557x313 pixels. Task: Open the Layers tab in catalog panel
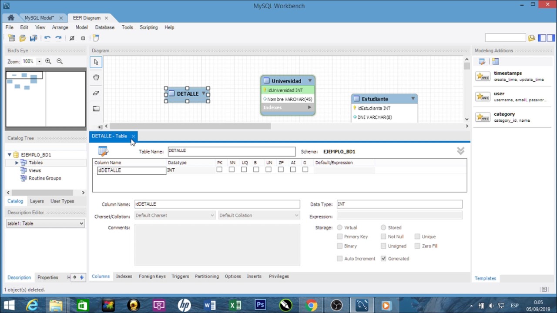[37, 201]
